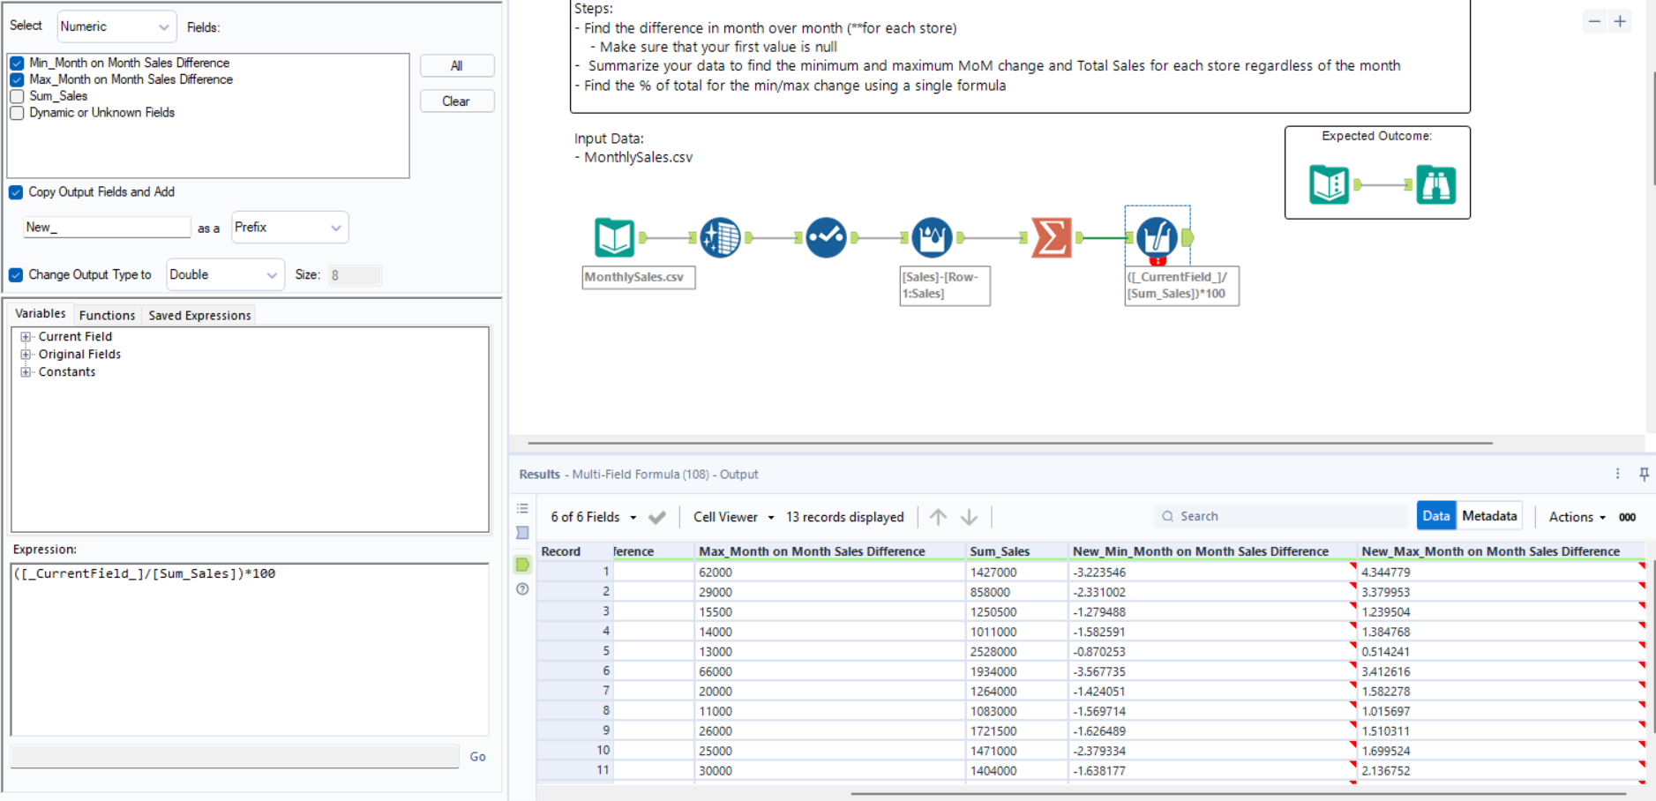Pin the Results window

pyautogui.click(x=1644, y=474)
